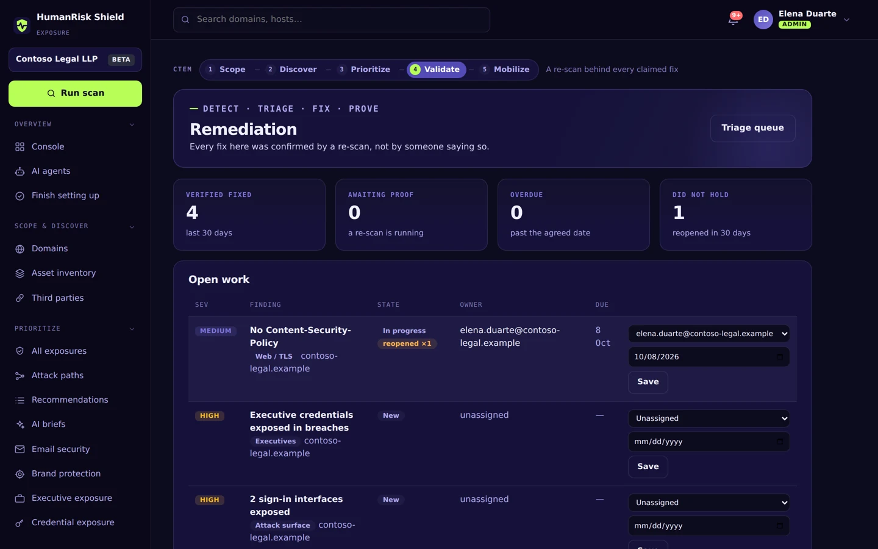Click the ED user avatar
The width and height of the screenshot is (878, 549).
pos(763,20)
